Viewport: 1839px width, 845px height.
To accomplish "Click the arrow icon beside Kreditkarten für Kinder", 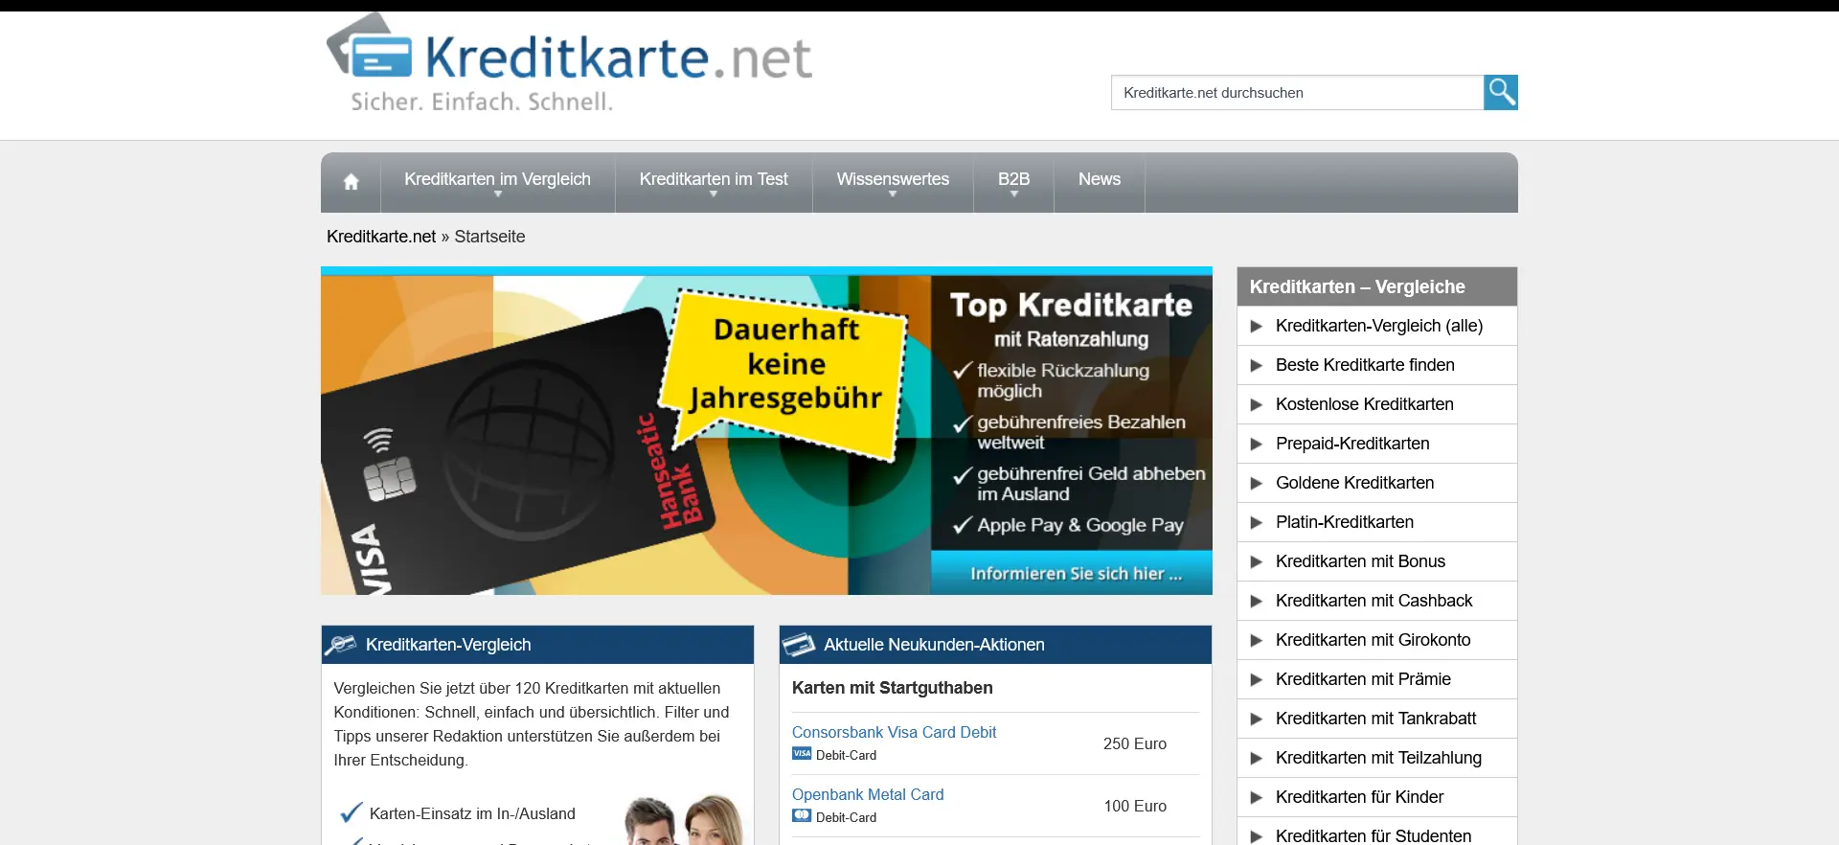I will (1257, 797).
